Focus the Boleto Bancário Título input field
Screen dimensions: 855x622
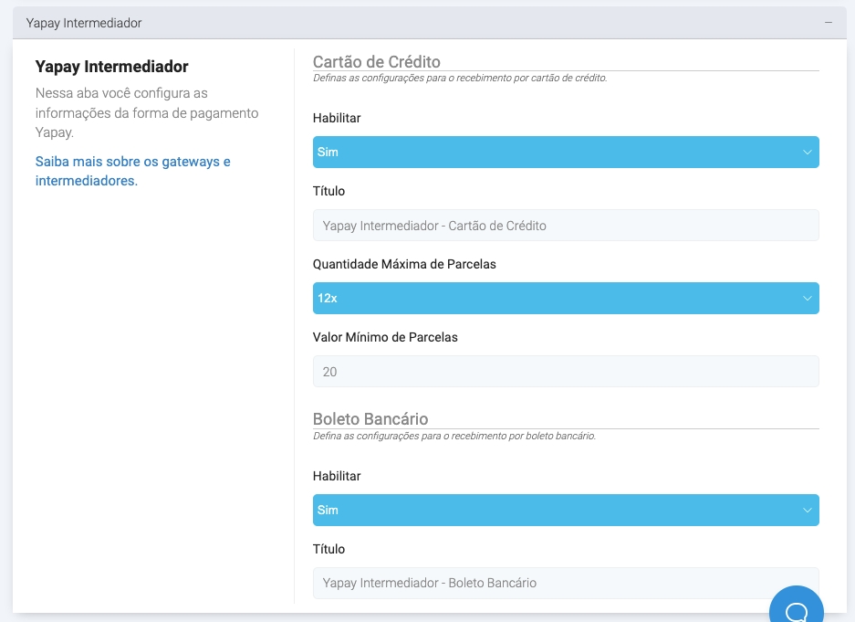[566, 583]
